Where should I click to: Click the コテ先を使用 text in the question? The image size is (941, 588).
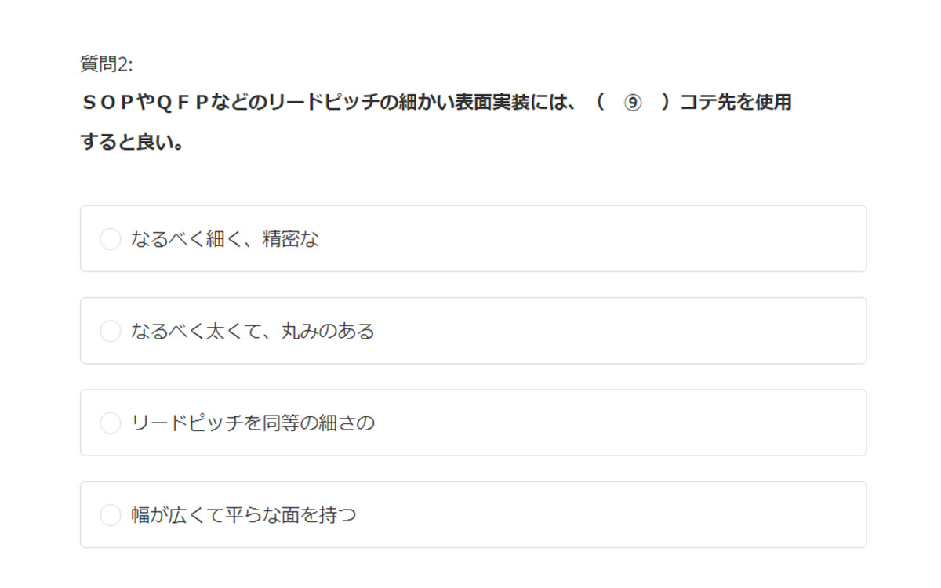(x=736, y=103)
